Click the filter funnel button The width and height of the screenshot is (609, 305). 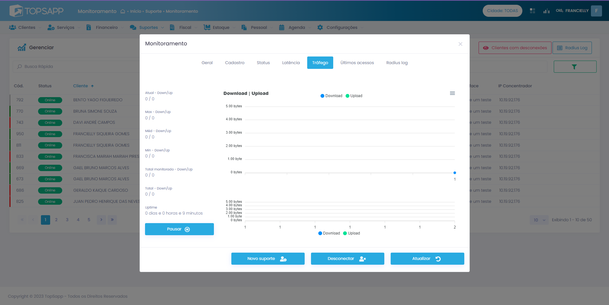(x=575, y=67)
